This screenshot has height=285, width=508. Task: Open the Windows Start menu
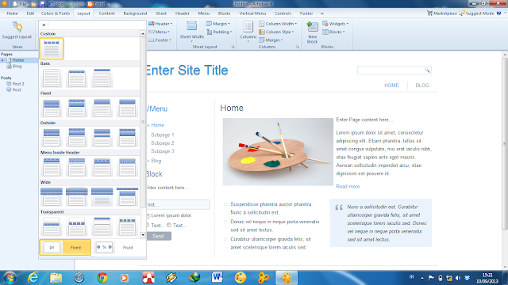pyautogui.click(x=10, y=278)
